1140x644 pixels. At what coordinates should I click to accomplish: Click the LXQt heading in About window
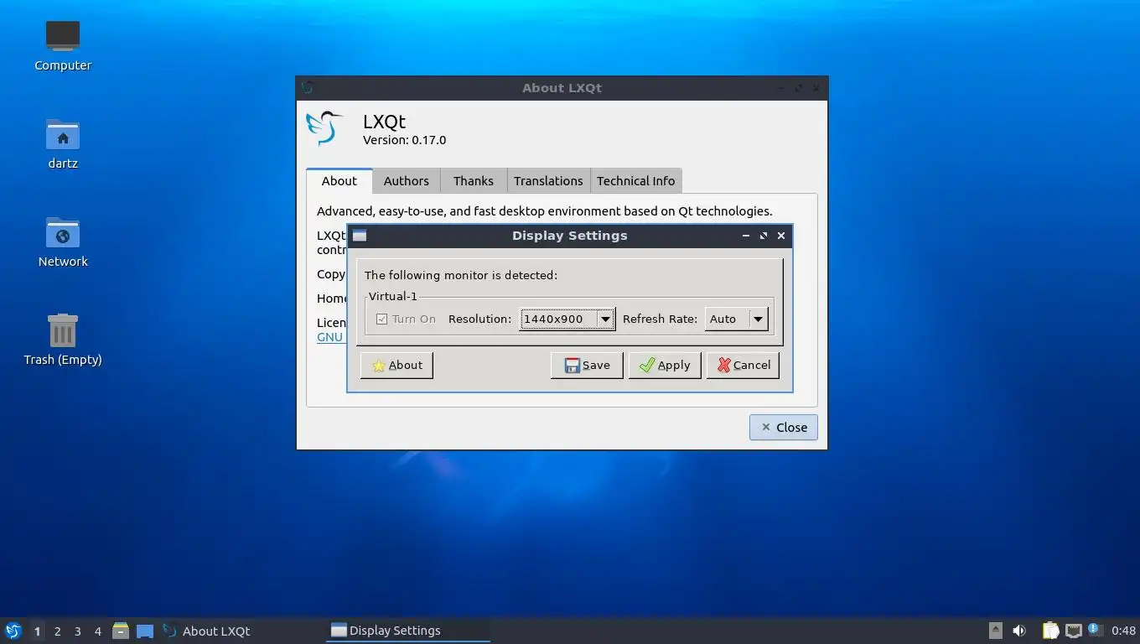pos(384,122)
